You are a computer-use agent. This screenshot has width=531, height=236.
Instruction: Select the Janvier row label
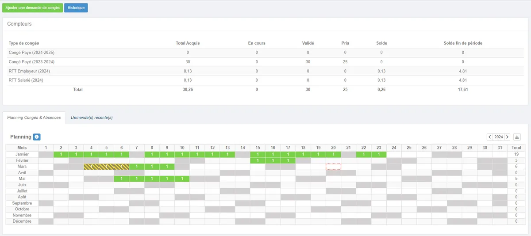[x=22, y=154]
